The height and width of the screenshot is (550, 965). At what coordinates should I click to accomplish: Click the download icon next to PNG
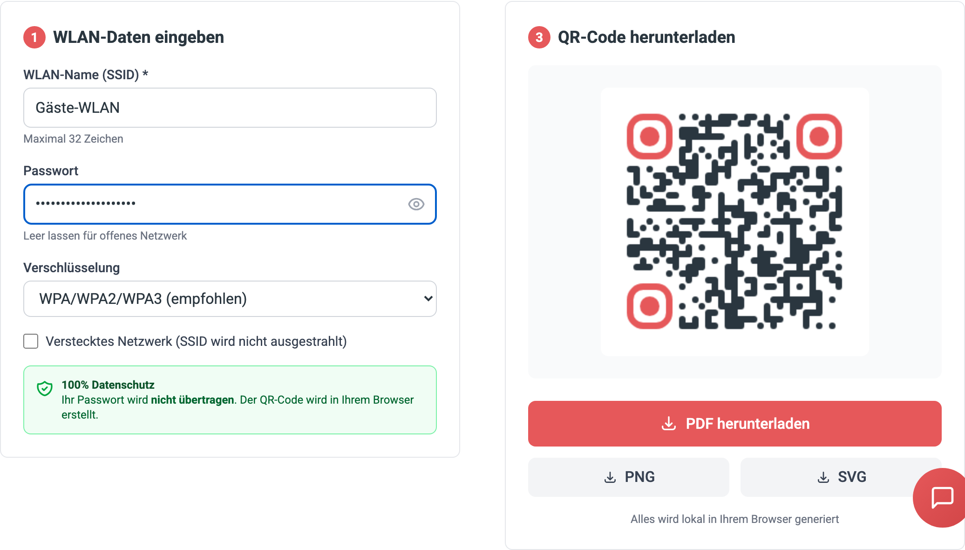click(x=610, y=477)
